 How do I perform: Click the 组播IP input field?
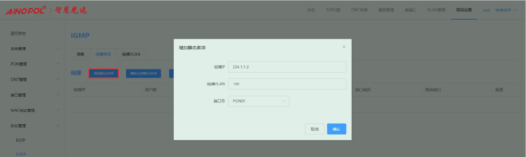[287, 67]
